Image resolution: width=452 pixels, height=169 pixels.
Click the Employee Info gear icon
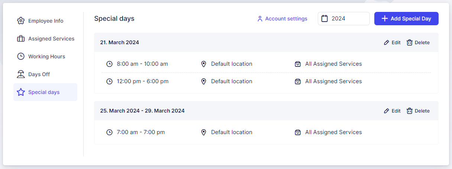(x=21, y=21)
